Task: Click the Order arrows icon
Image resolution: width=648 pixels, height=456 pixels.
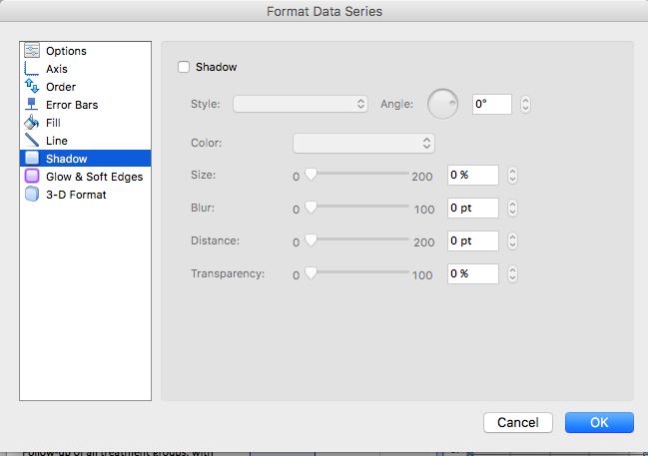Action: [31, 87]
